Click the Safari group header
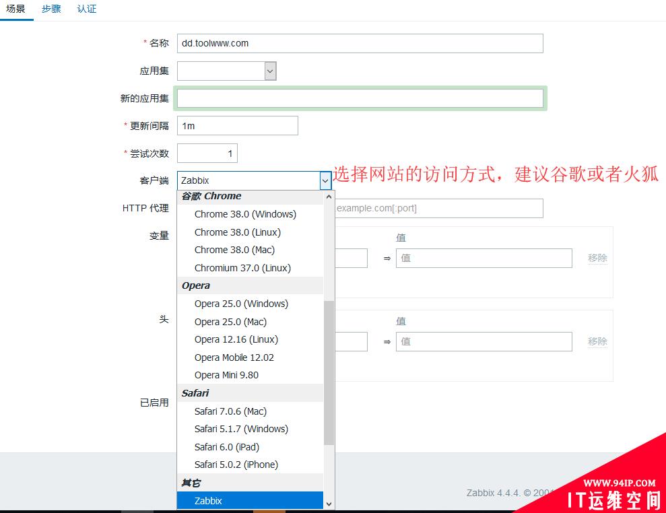The image size is (666, 513). click(x=250, y=393)
